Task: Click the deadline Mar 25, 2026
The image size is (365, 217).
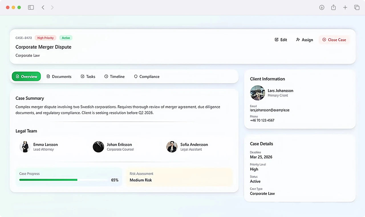Action: [261, 157]
